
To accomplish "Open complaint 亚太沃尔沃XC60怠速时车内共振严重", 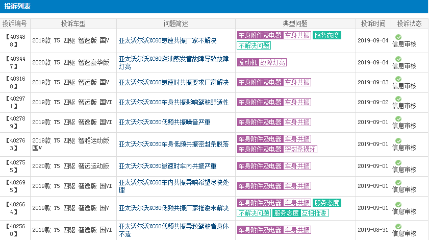I will pos(167,166).
